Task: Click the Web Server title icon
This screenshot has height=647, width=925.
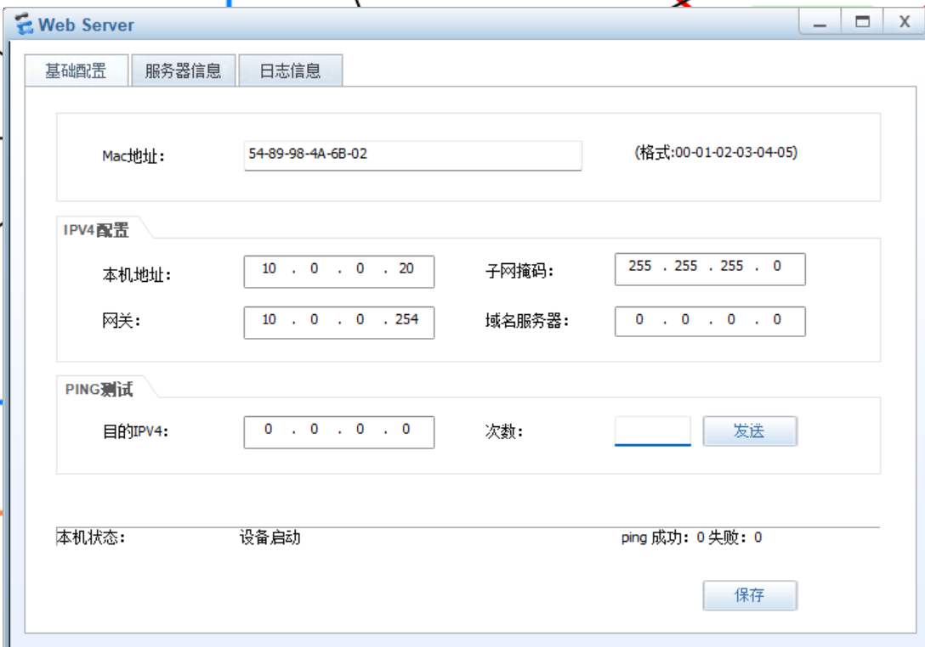Action: (24, 24)
